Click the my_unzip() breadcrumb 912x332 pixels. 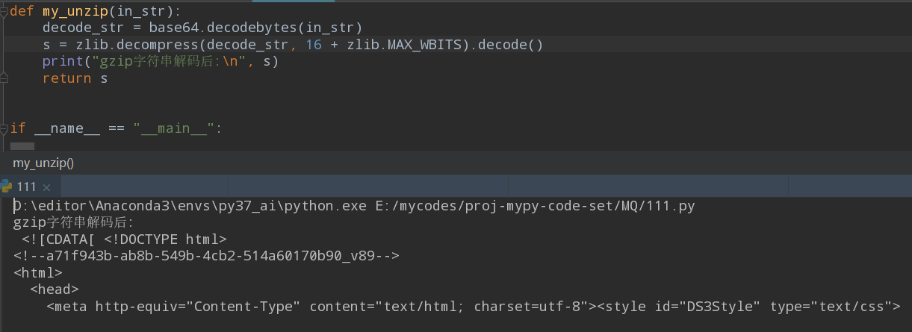click(x=43, y=163)
